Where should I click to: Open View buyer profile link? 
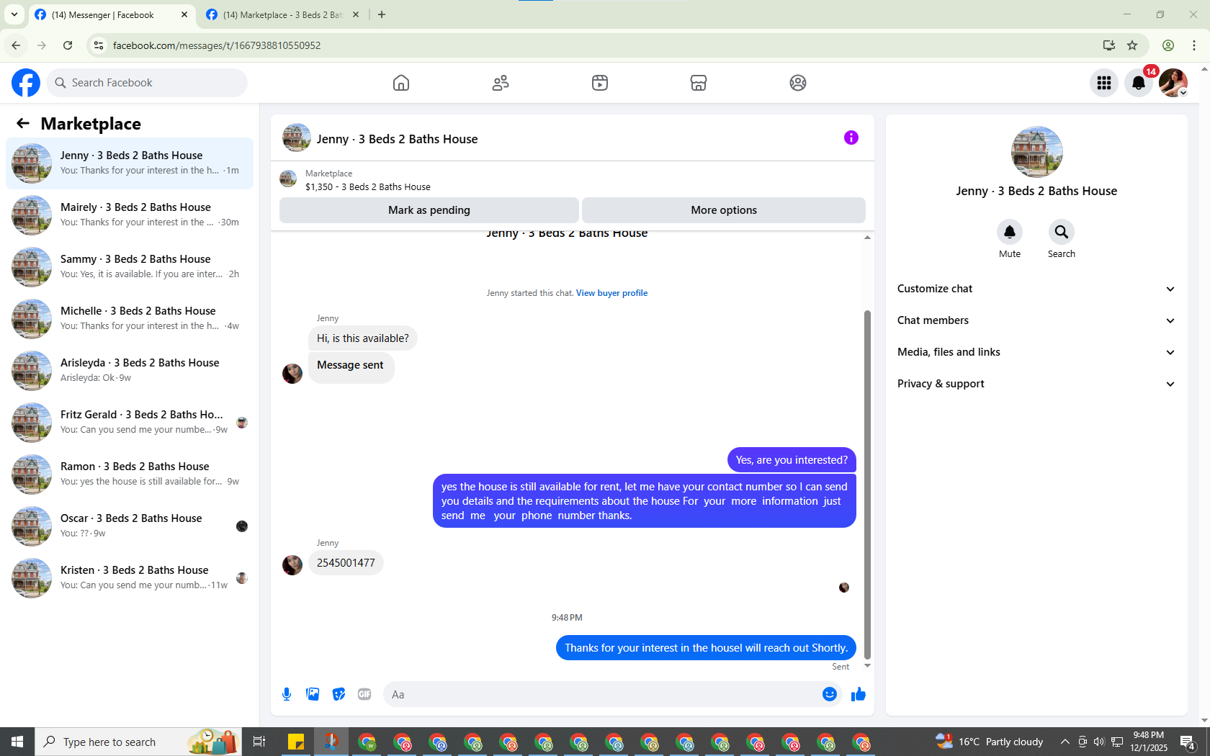pos(611,293)
